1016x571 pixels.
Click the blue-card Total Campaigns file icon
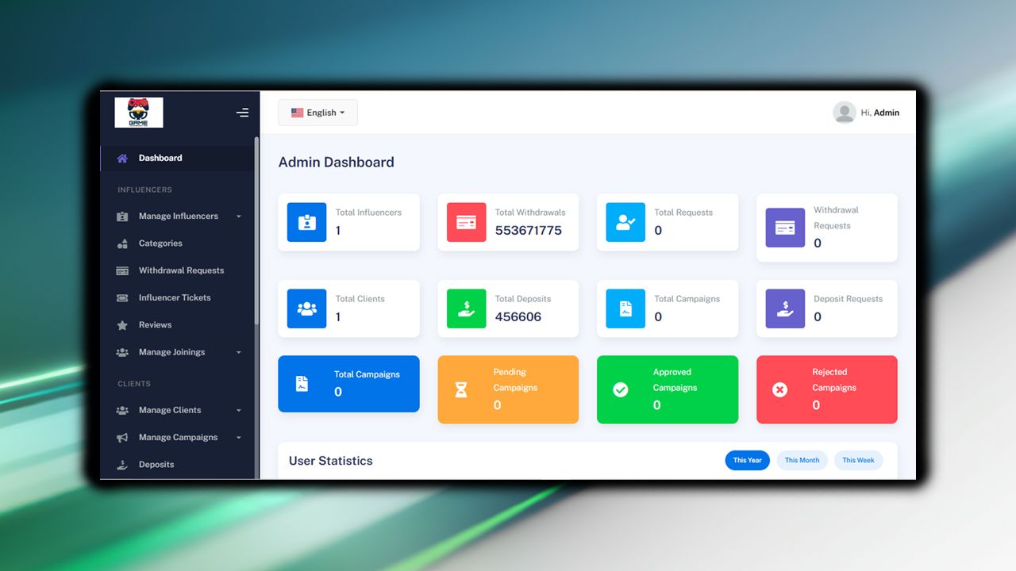[302, 384]
